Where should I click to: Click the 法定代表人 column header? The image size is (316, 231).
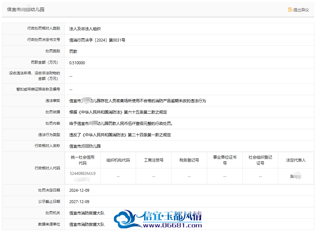click(x=296, y=160)
